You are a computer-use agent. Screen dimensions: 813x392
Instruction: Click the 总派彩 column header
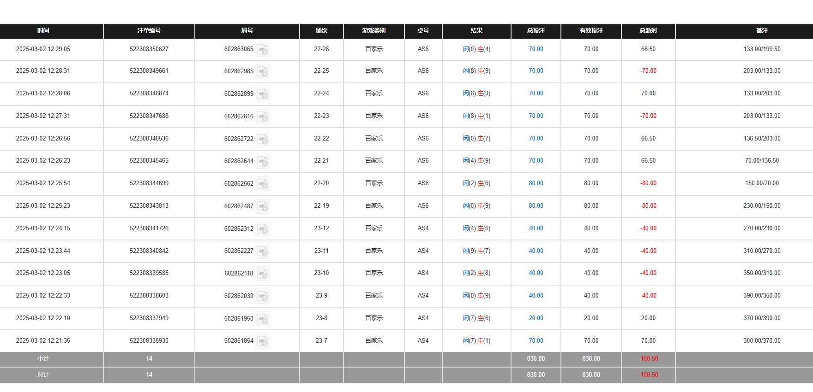tap(648, 31)
